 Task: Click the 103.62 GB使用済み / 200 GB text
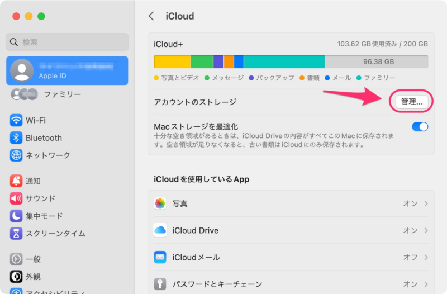(x=383, y=44)
